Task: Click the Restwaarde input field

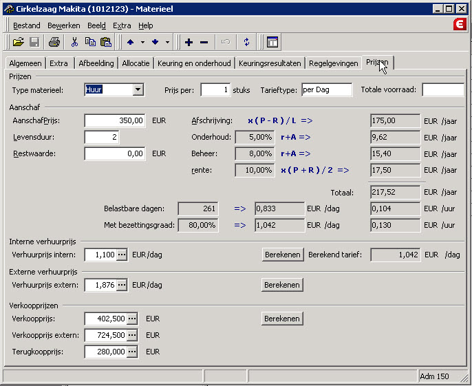Action: tap(115, 153)
